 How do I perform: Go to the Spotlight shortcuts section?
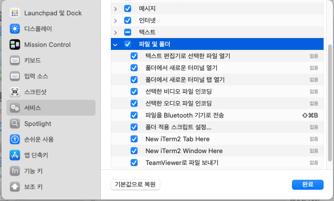tap(51, 123)
